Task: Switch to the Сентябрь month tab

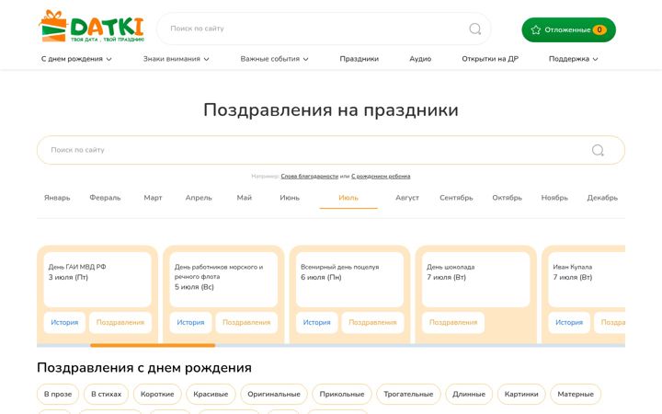Action: 456,197
